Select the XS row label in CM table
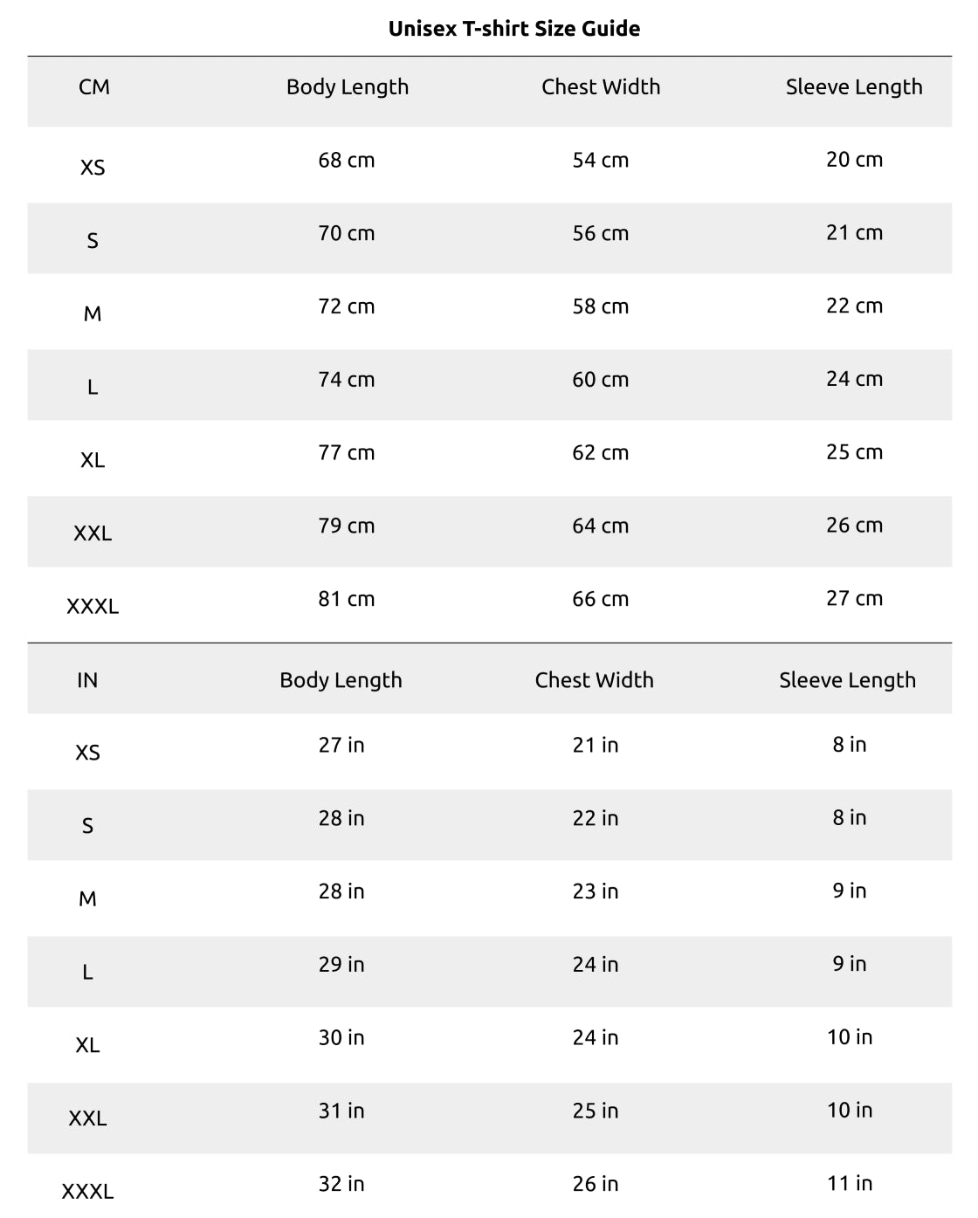This screenshot has width=978, height=1218. [x=93, y=167]
